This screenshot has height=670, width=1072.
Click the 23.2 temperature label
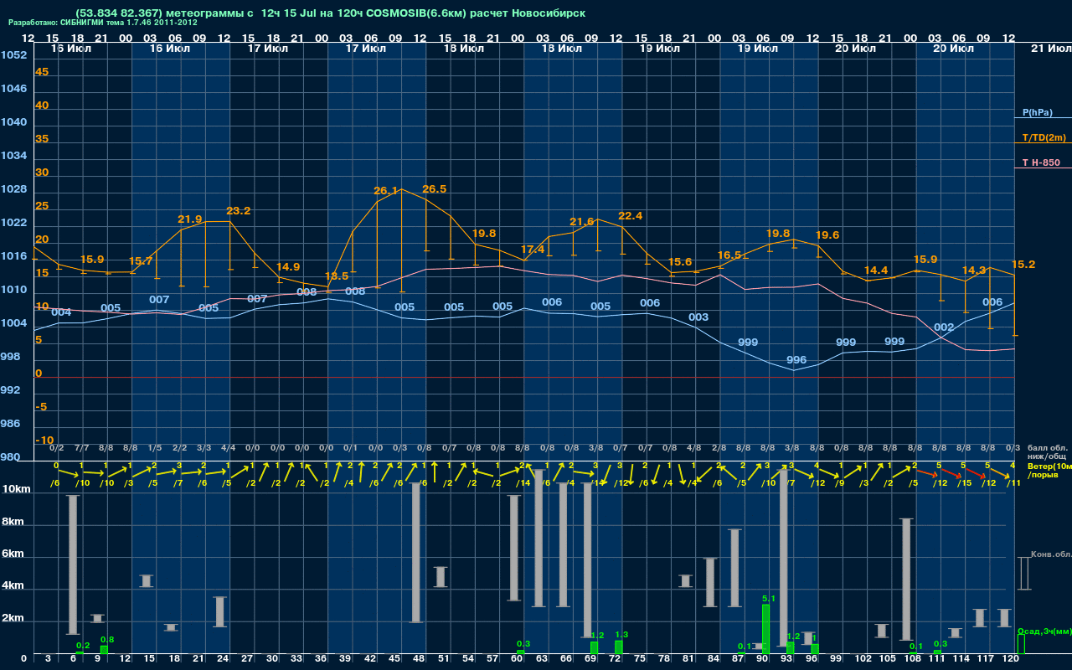tap(239, 211)
